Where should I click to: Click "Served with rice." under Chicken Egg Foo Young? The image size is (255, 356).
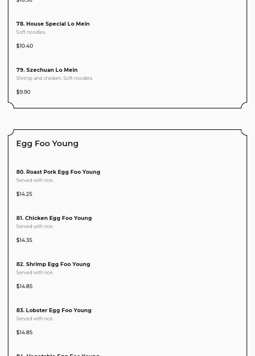(35, 226)
